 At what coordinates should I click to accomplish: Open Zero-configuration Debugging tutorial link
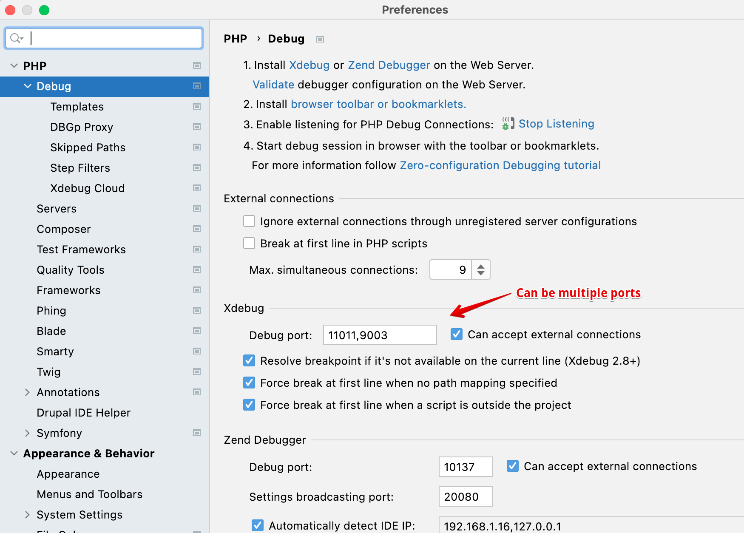click(500, 165)
